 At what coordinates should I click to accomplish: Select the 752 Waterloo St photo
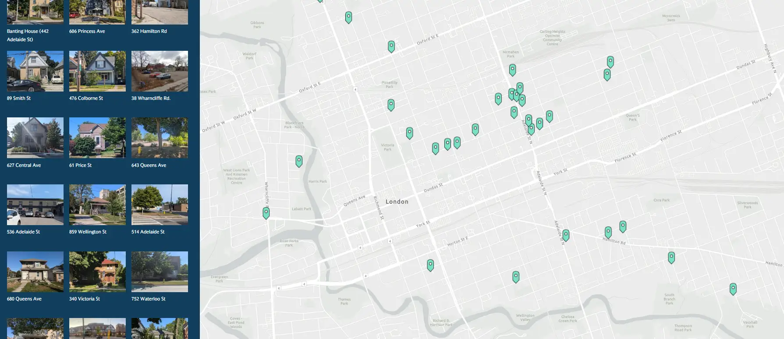[x=160, y=272]
